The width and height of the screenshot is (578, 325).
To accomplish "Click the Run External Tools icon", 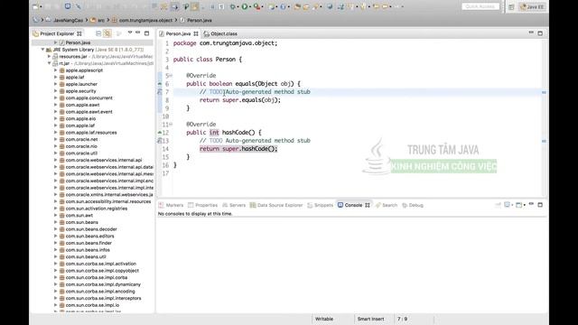I will click(x=256, y=6).
